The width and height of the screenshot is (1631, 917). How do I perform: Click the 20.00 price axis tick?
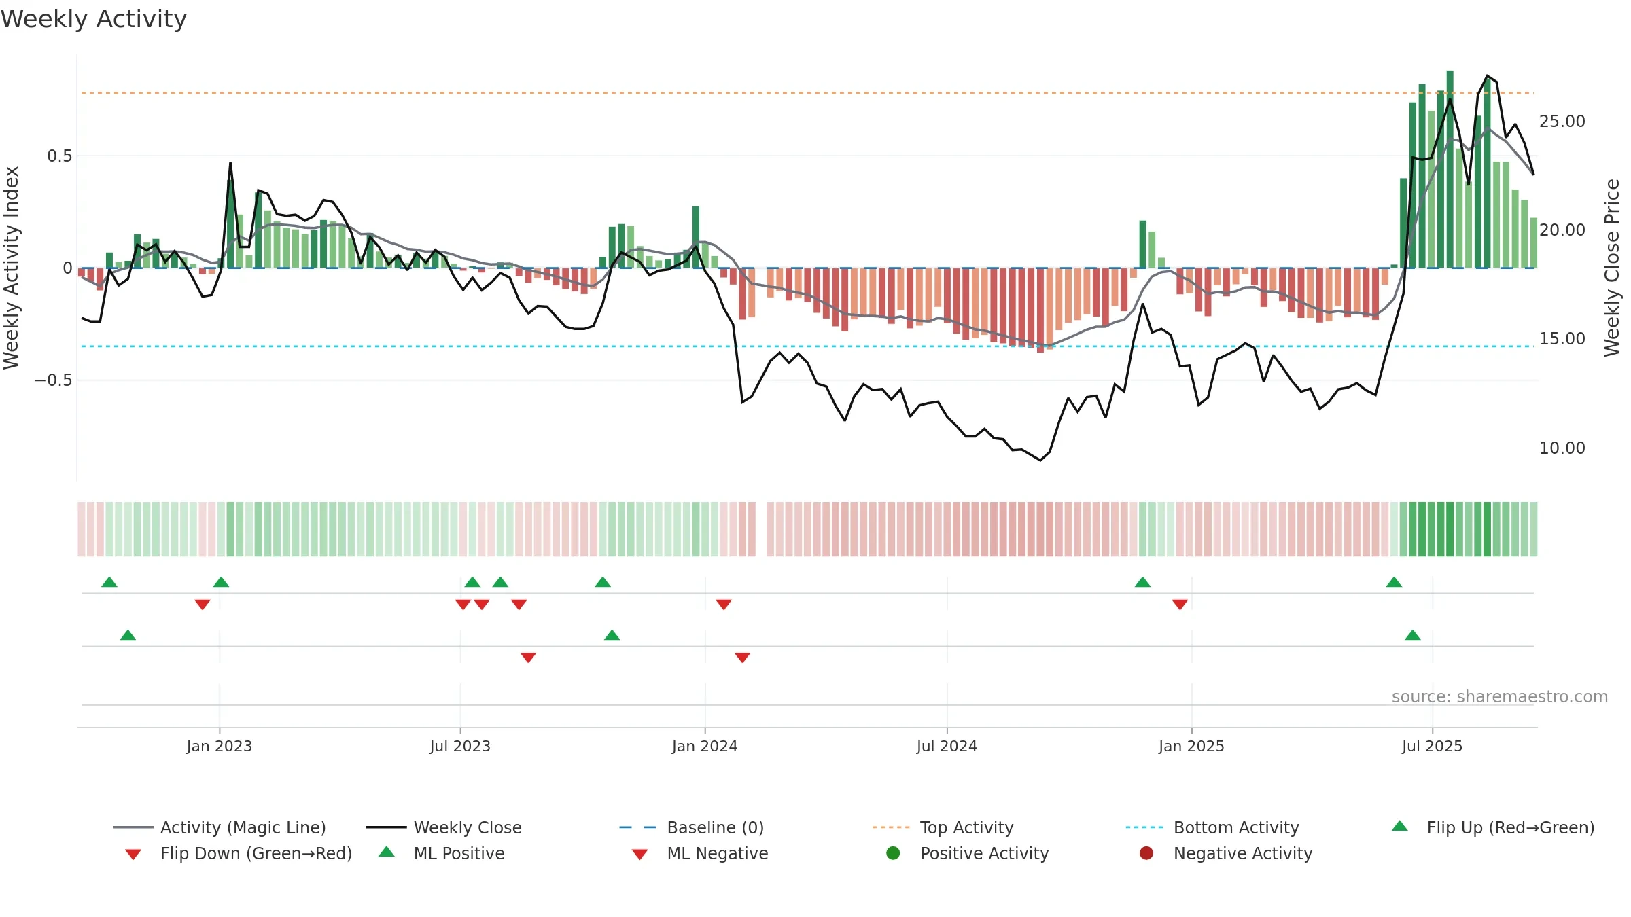click(x=1562, y=230)
